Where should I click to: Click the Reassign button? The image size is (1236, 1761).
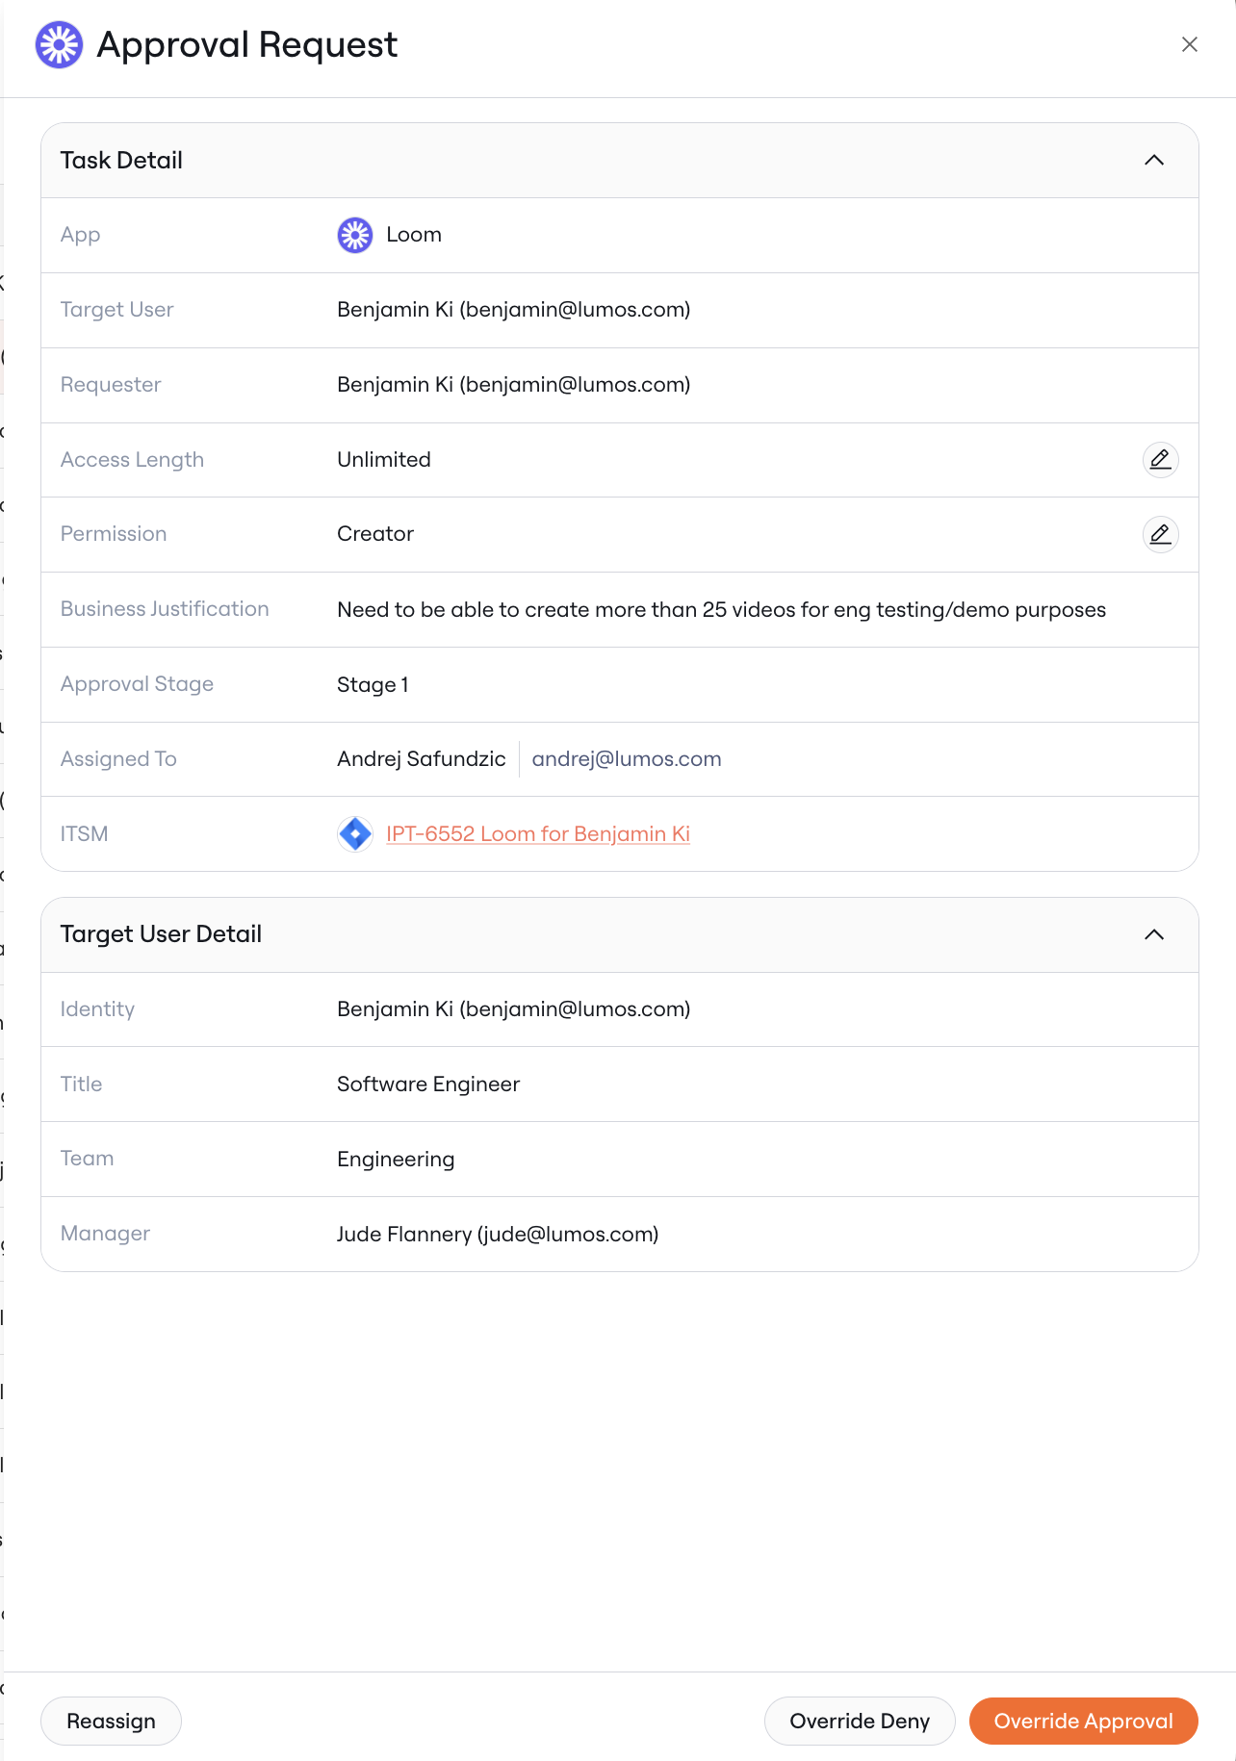111,1721
